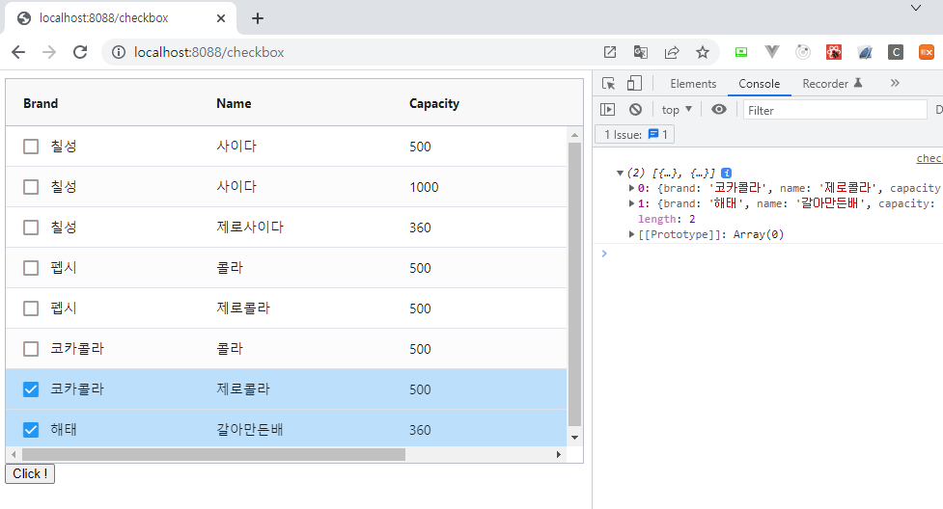Click the translate page icon
943x509 pixels.
click(641, 52)
